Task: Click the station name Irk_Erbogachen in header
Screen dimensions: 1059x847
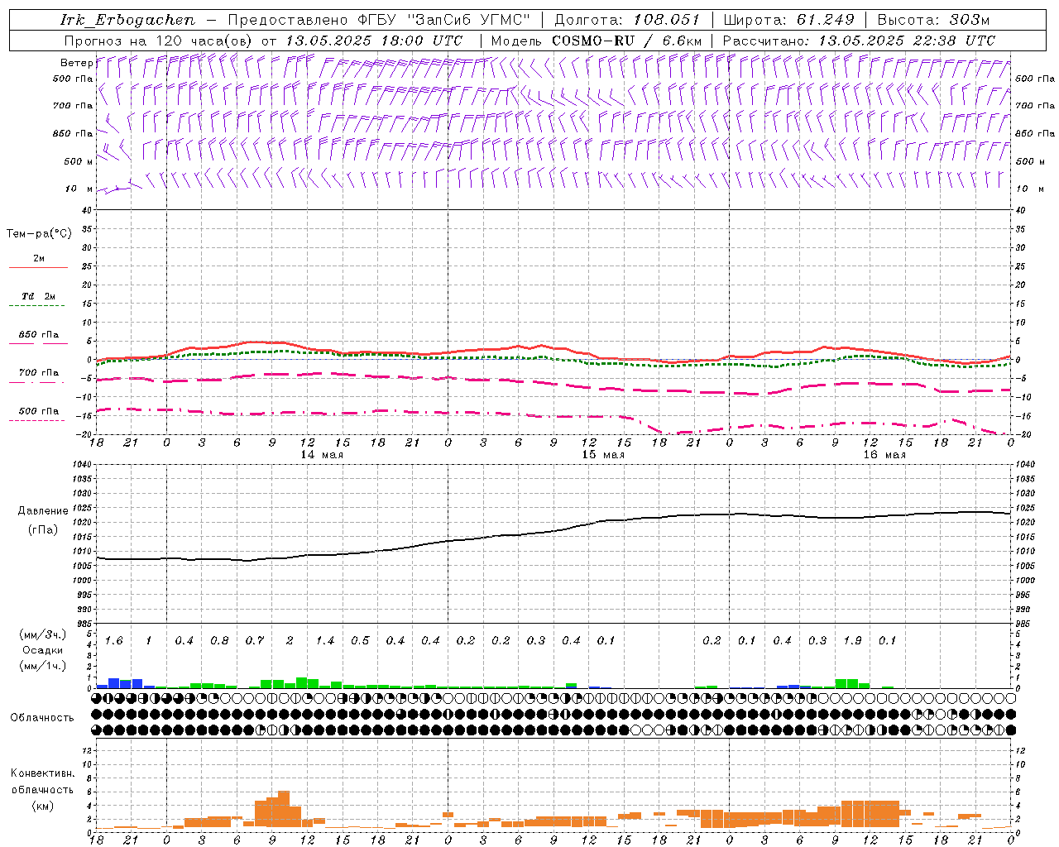Action: pyautogui.click(x=128, y=20)
